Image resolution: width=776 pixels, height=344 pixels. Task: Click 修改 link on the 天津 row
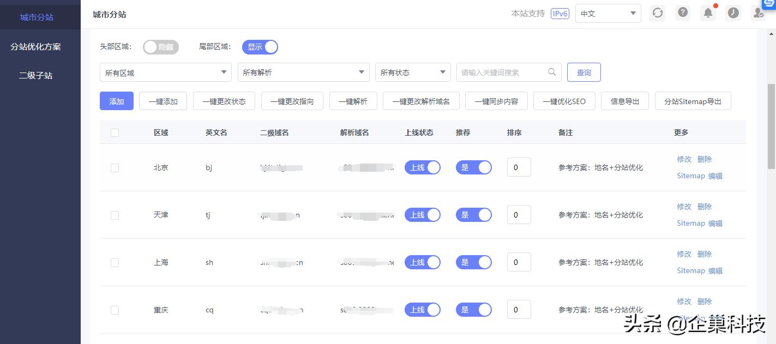(x=684, y=207)
